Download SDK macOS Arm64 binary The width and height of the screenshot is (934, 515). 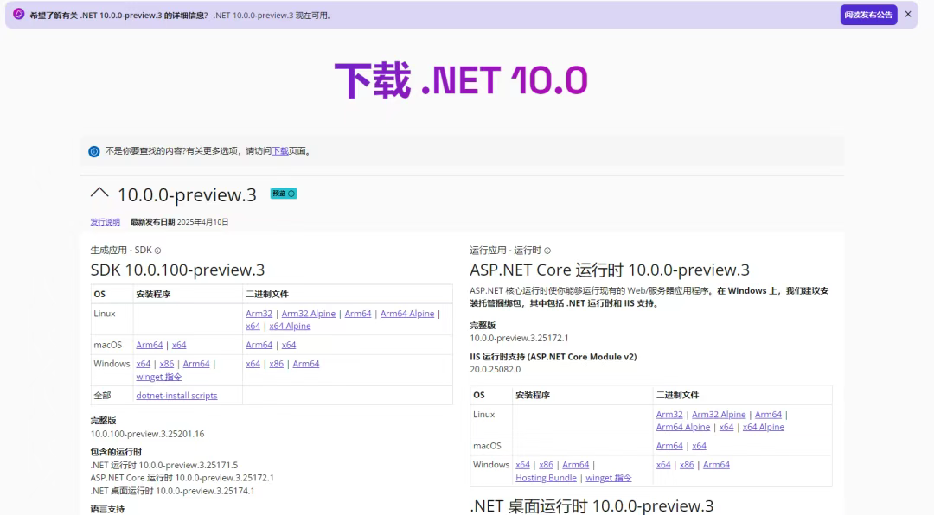click(x=259, y=345)
